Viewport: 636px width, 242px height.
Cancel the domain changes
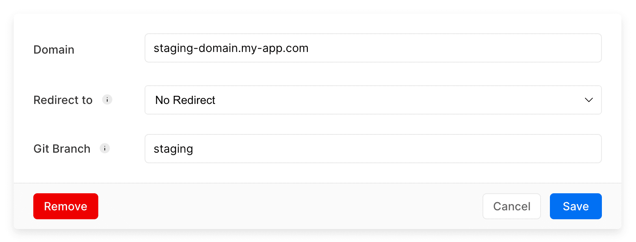click(x=512, y=206)
